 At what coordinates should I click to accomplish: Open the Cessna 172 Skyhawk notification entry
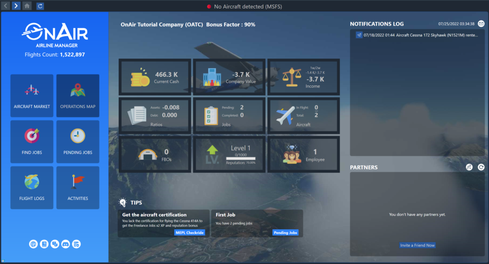[417, 35]
